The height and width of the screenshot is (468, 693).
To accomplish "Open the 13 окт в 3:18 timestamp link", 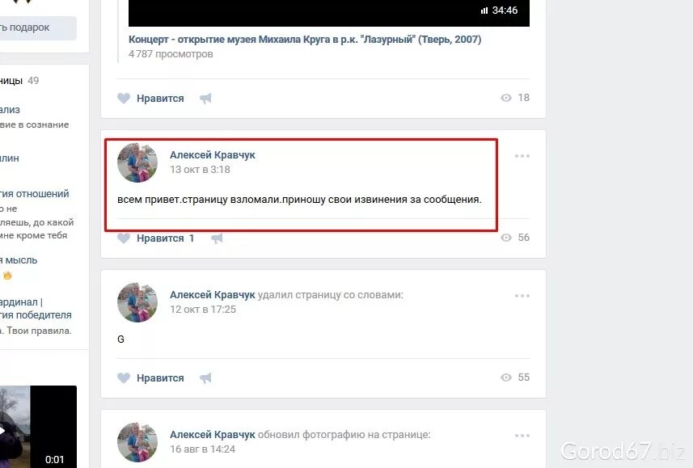I will point(201,170).
